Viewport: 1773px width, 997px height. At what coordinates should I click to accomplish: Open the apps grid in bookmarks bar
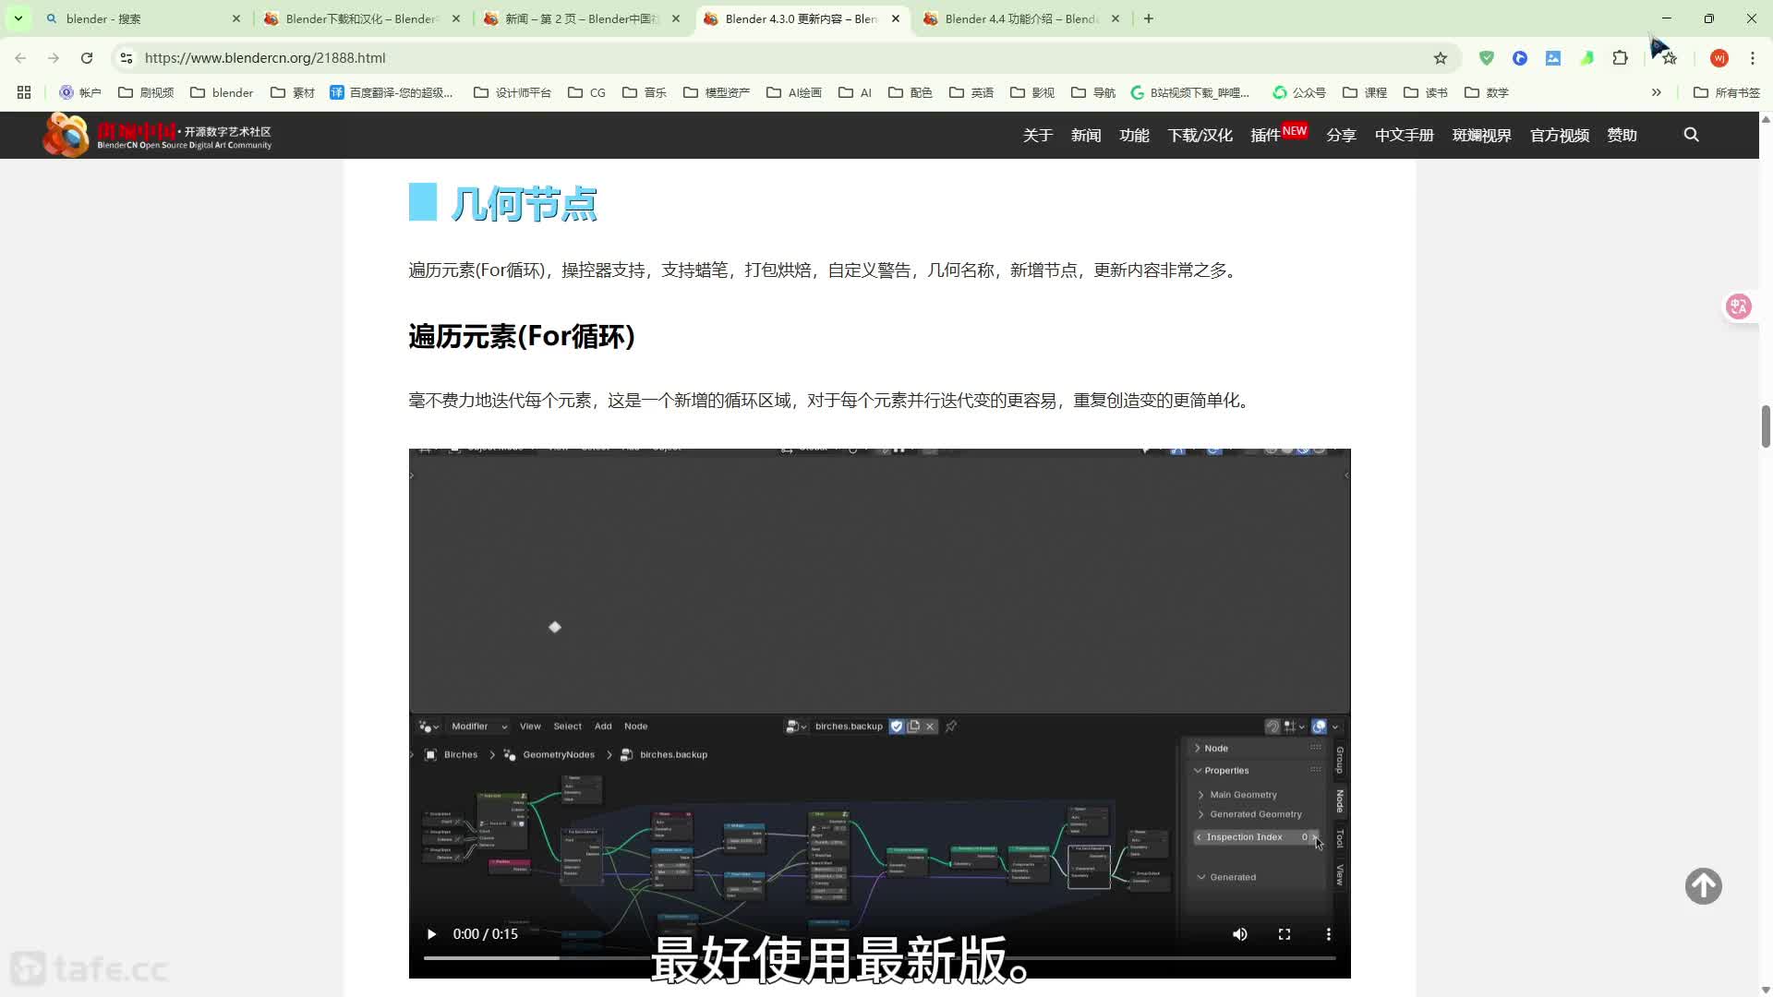pyautogui.click(x=24, y=92)
